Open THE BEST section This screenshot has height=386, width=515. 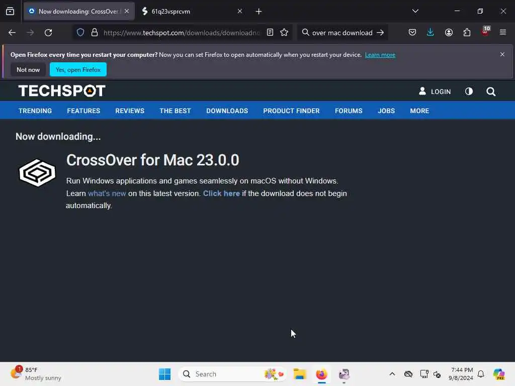175,111
